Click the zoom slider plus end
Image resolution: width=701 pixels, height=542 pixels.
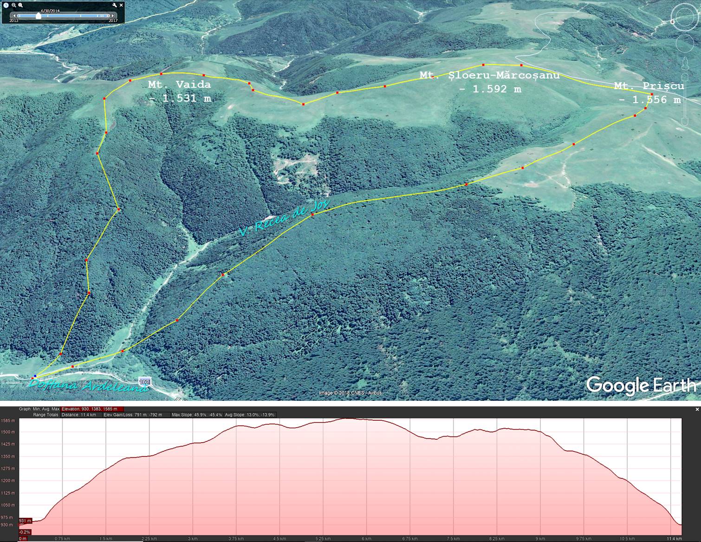tap(684, 76)
